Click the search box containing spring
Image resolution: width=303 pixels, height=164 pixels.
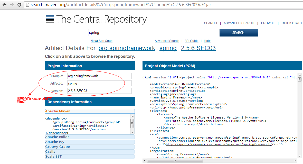point(149,33)
